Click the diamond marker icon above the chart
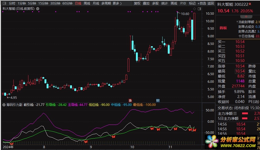Viewport: 260px width, 150px height. pyautogui.click(x=194, y=9)
